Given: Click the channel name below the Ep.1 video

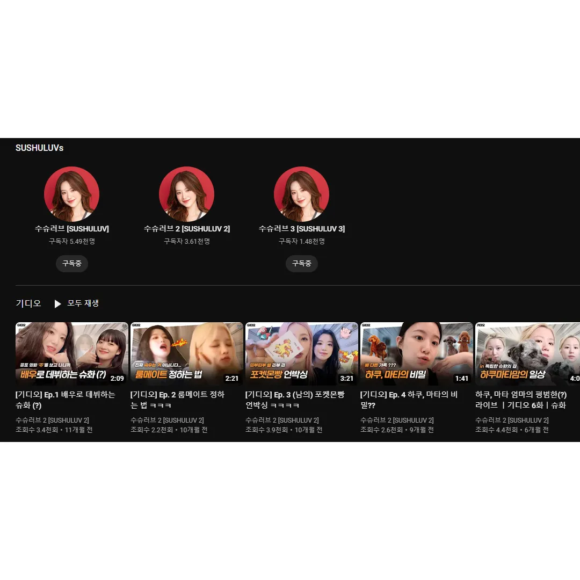Looking at the screenshot, I should 52,420.
